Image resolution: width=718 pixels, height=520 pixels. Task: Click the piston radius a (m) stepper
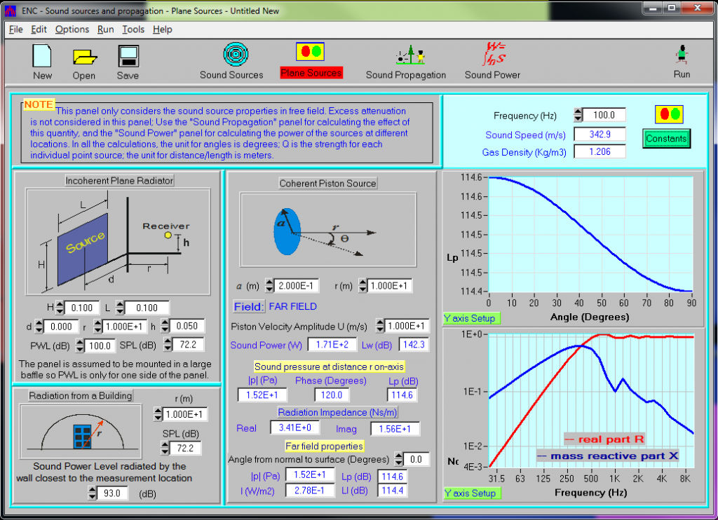(x=270, y=286)
